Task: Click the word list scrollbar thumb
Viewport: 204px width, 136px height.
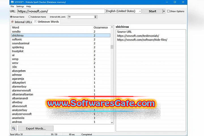Action: click(112, 47)
